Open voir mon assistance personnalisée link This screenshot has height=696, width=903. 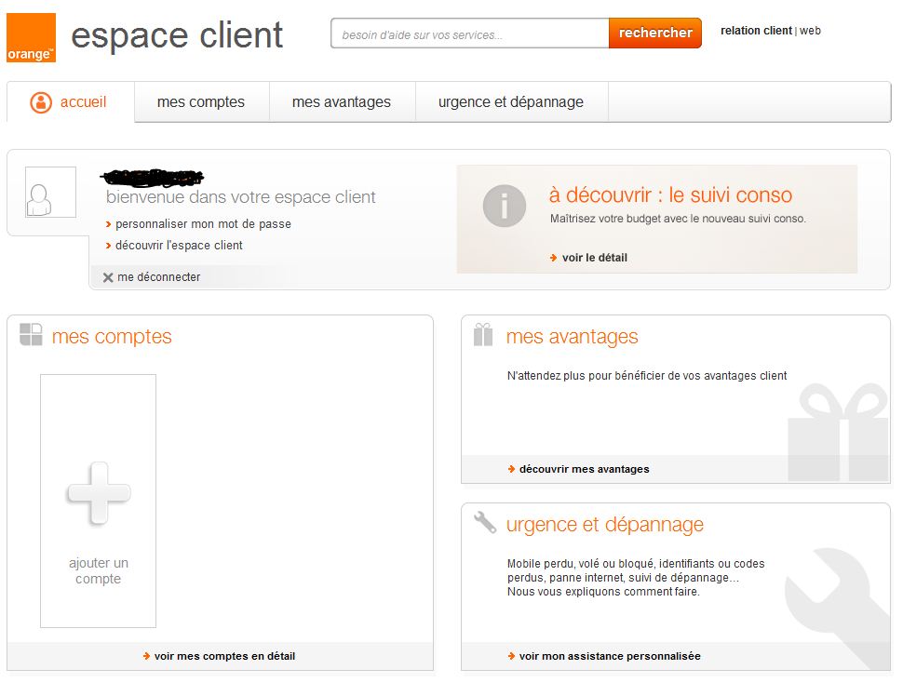click(610, 656)
